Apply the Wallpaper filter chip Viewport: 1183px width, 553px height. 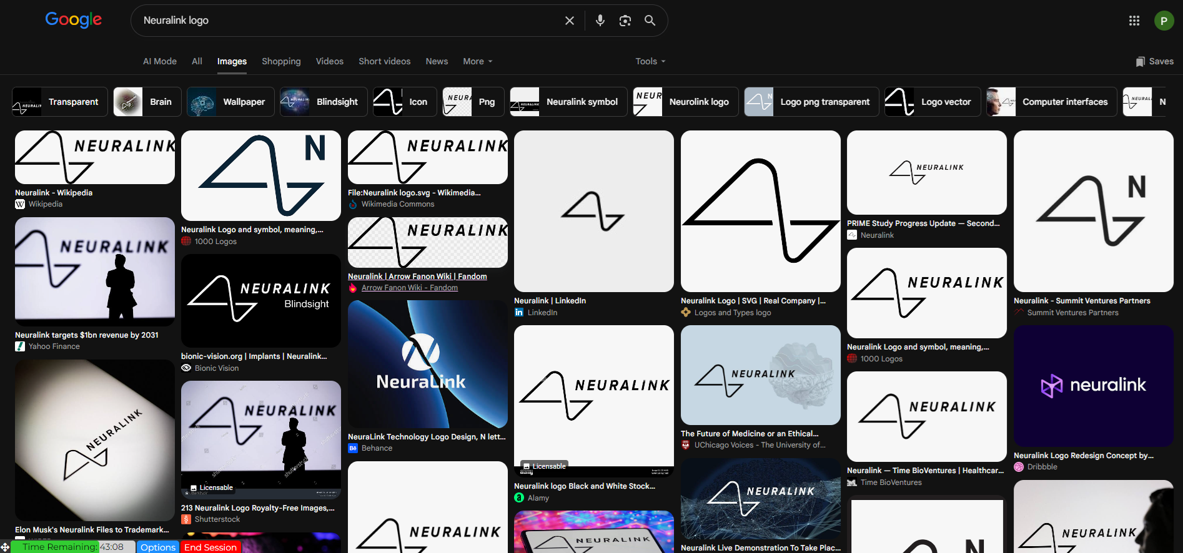click(230, 102)
